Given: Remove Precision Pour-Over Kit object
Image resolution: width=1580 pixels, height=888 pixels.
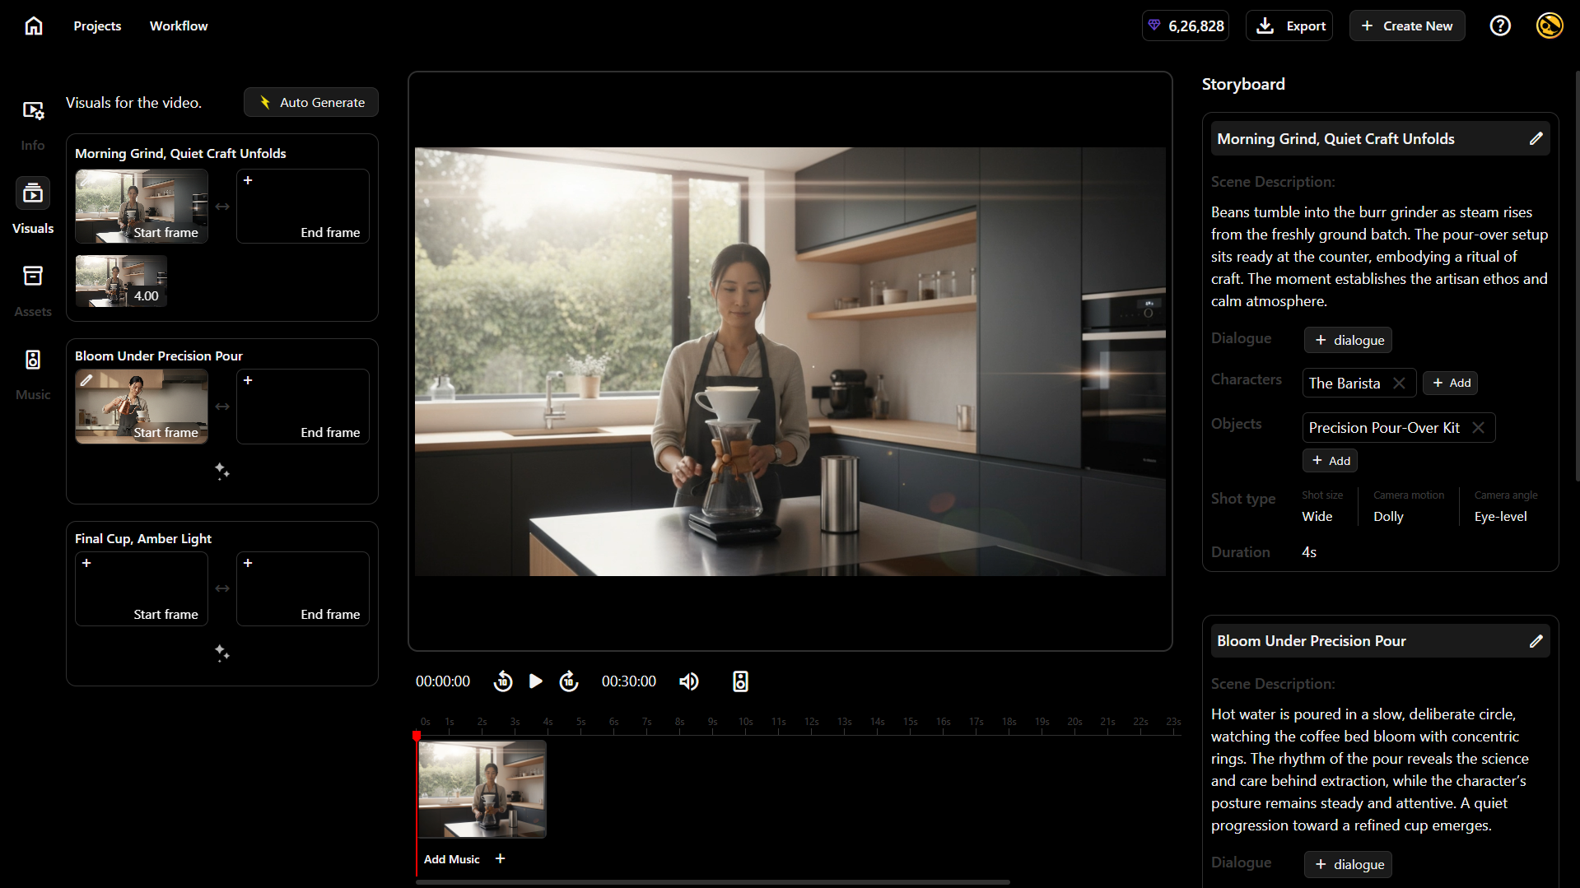Looking at the screenshot, I should [1478, 427].
